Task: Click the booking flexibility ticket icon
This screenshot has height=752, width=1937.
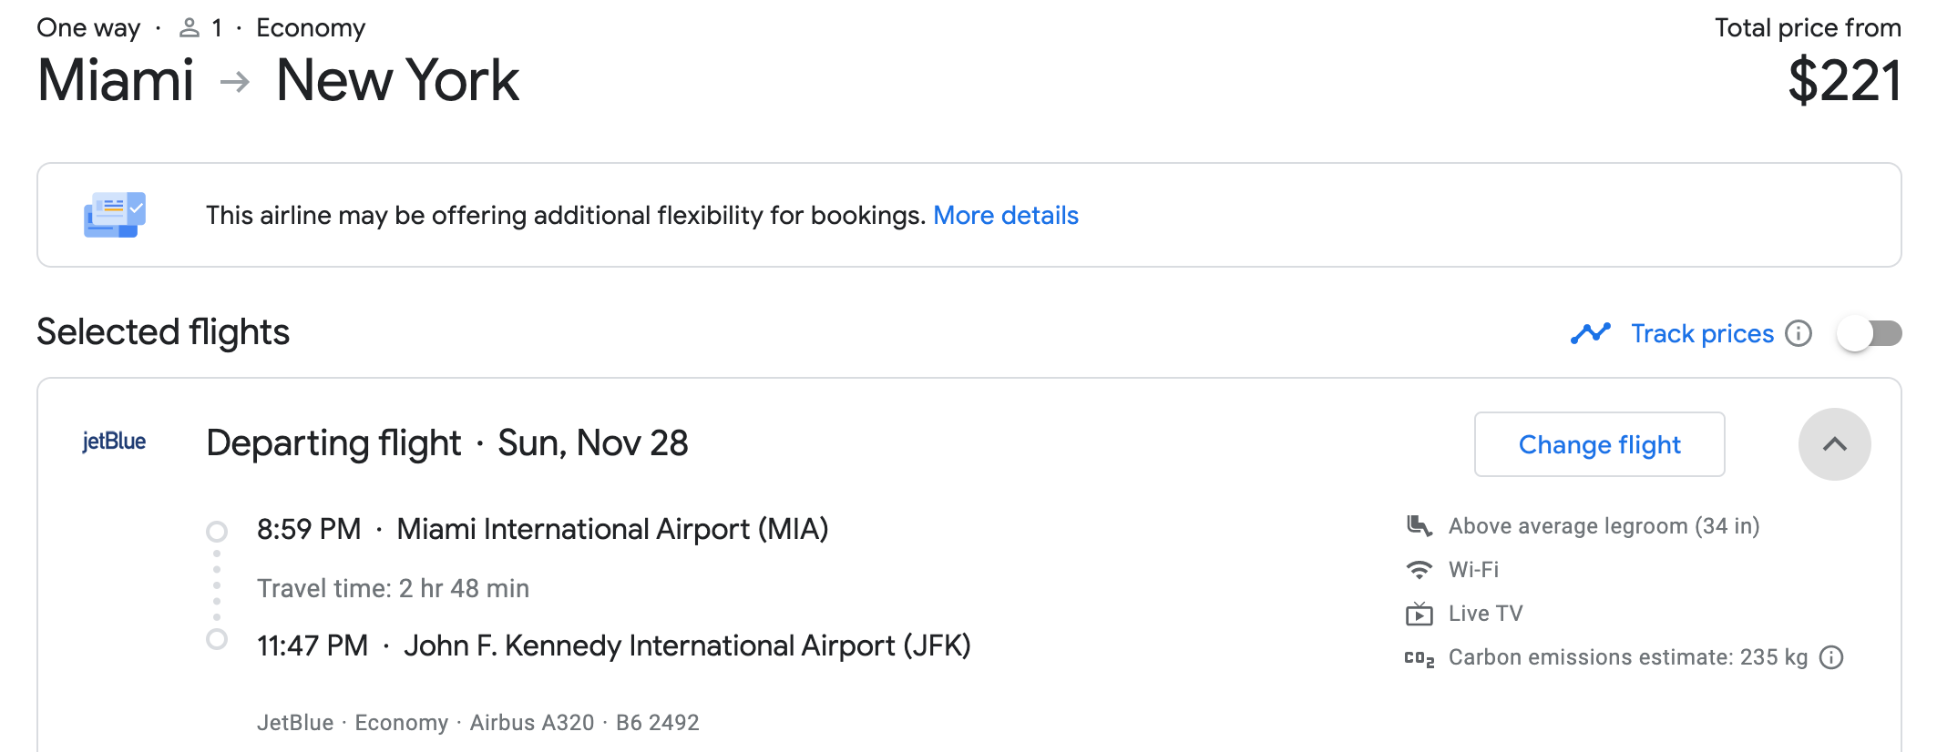Action: tap(115, 215)
